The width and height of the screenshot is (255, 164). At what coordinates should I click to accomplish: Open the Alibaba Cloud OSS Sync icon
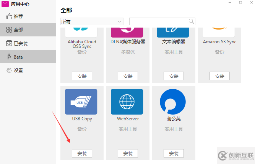[x=81, y=33]
